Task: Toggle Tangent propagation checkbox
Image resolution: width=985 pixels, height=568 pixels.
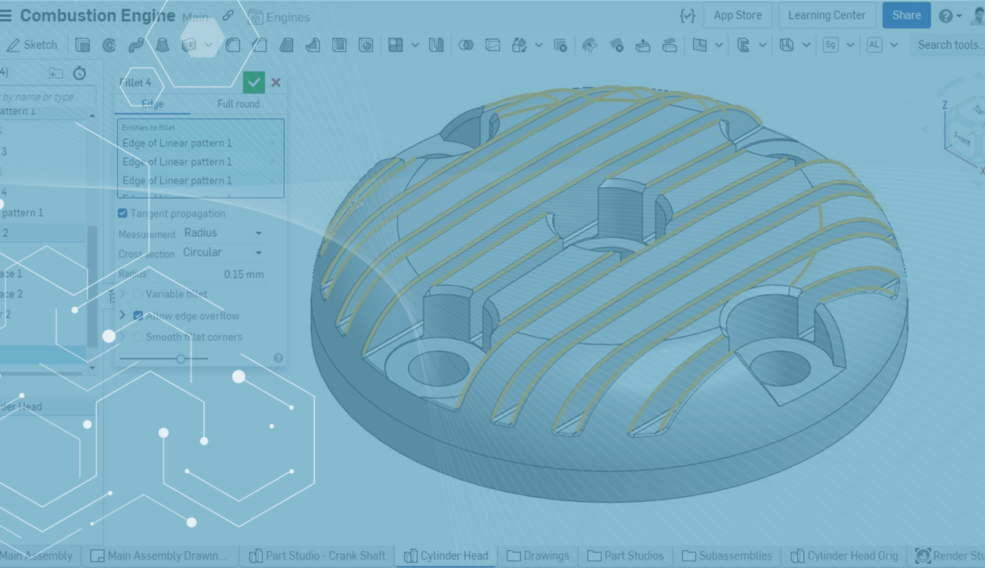Action: tap(123, 214)
